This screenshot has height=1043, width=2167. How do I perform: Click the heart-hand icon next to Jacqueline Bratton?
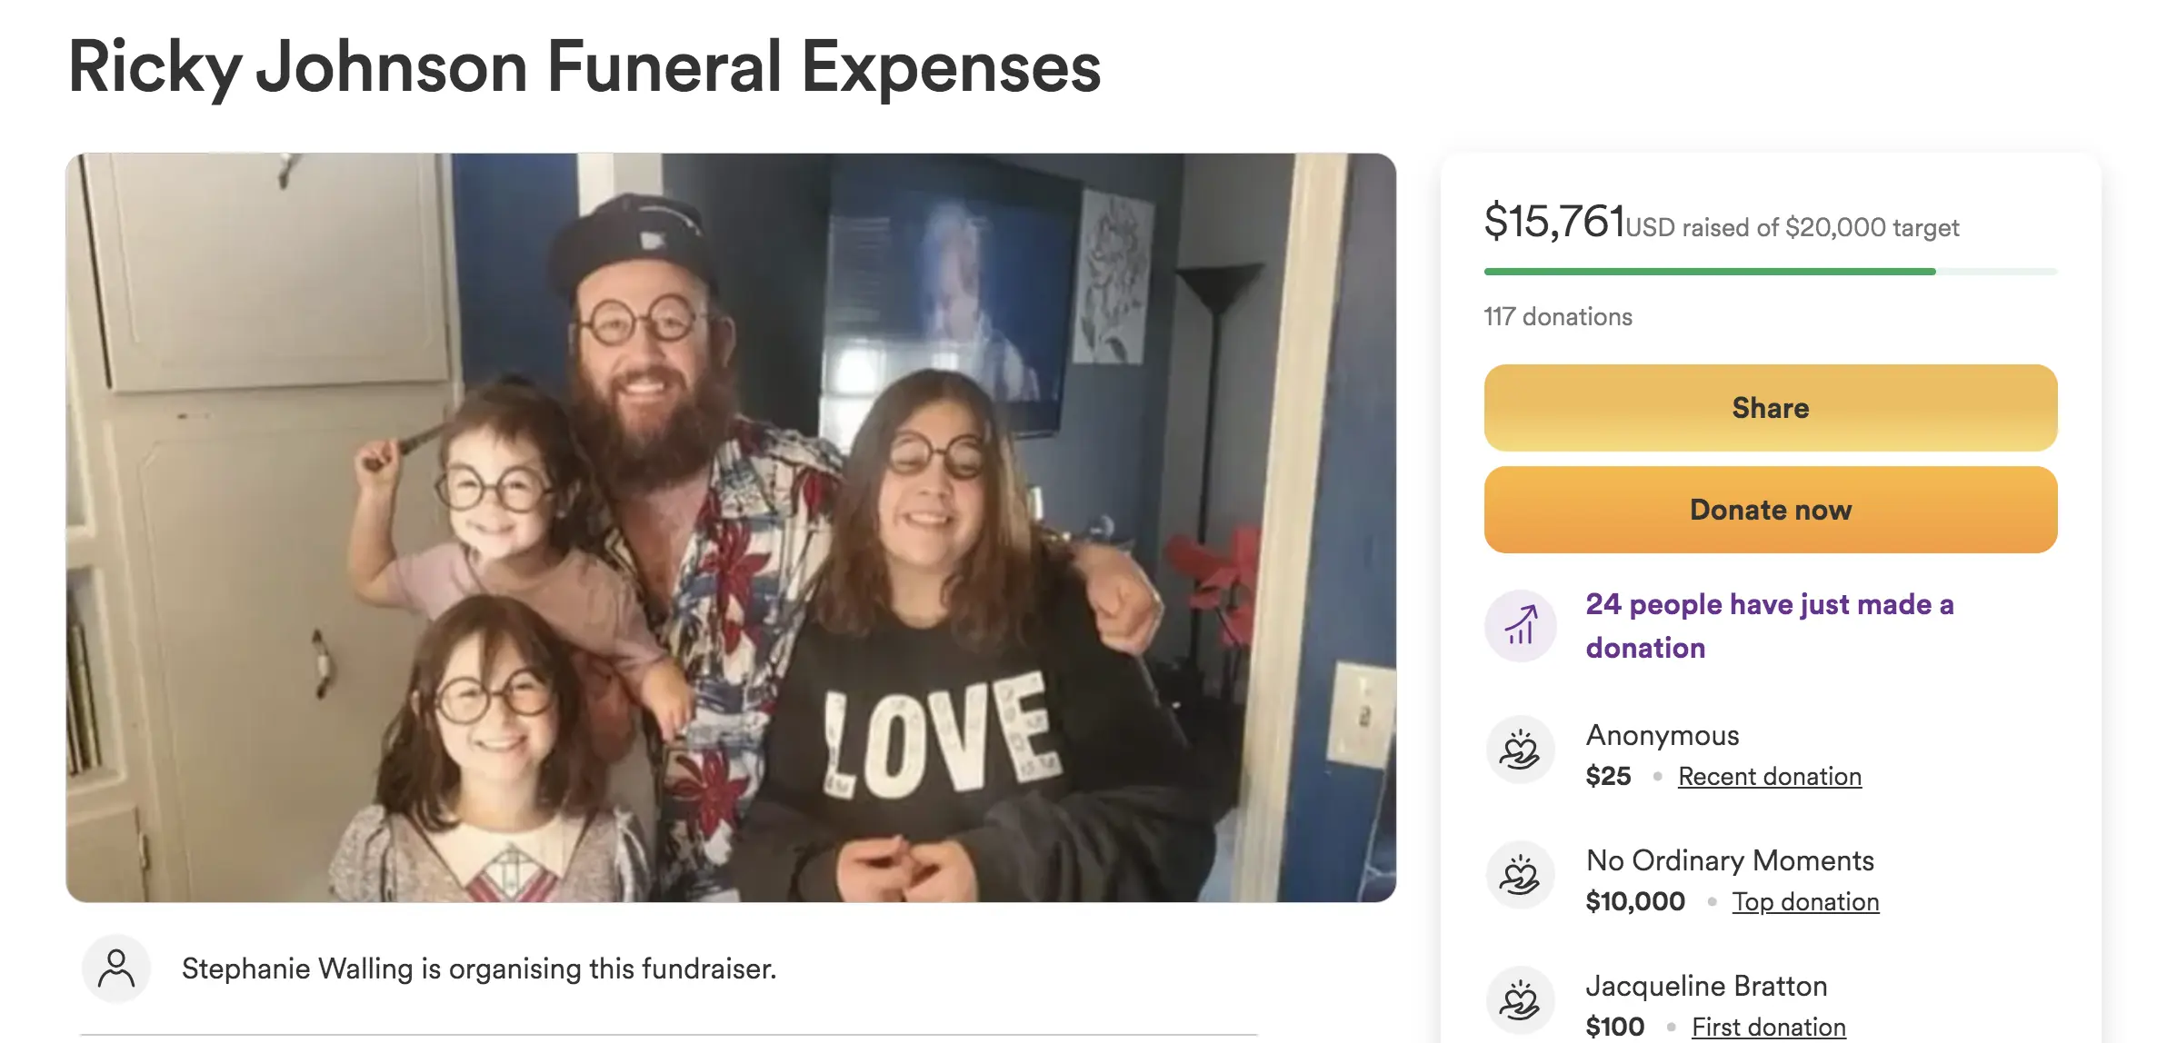tap(1520, 1002)
